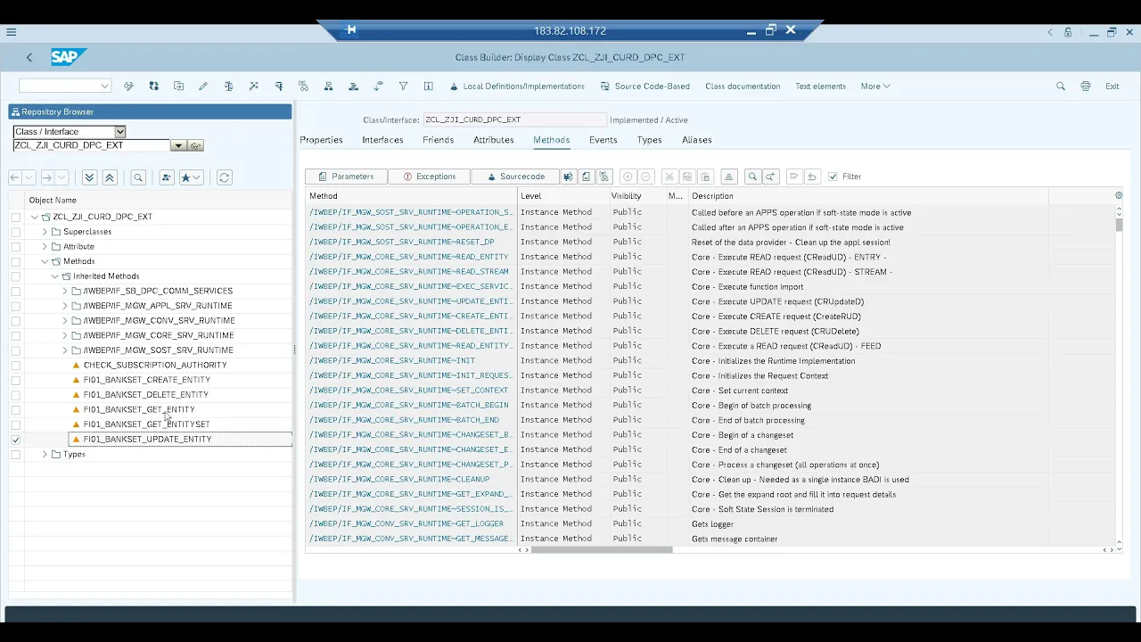Click the Exit button
This screenshot has width=1141, height=642.
1112,86
